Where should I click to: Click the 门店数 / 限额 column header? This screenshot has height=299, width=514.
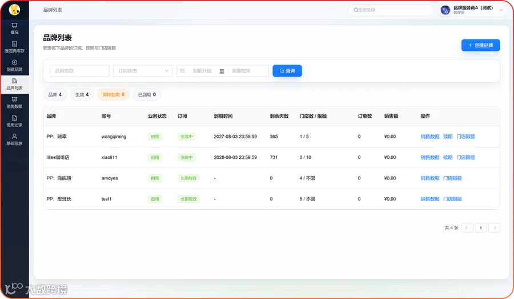point(313,116)
